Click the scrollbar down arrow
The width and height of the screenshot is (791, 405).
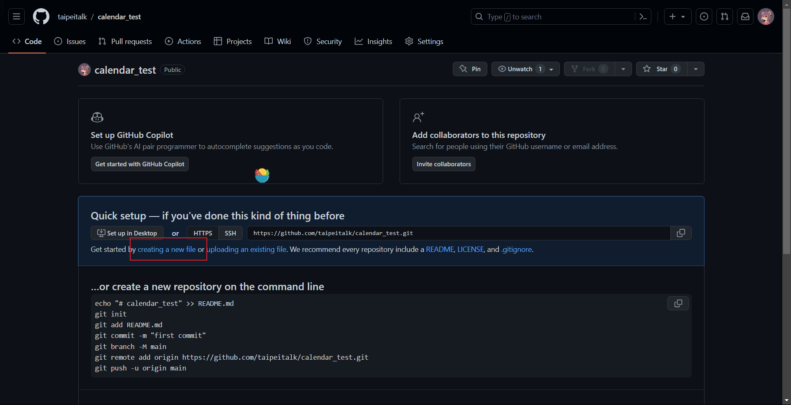(x=786, y=400)
